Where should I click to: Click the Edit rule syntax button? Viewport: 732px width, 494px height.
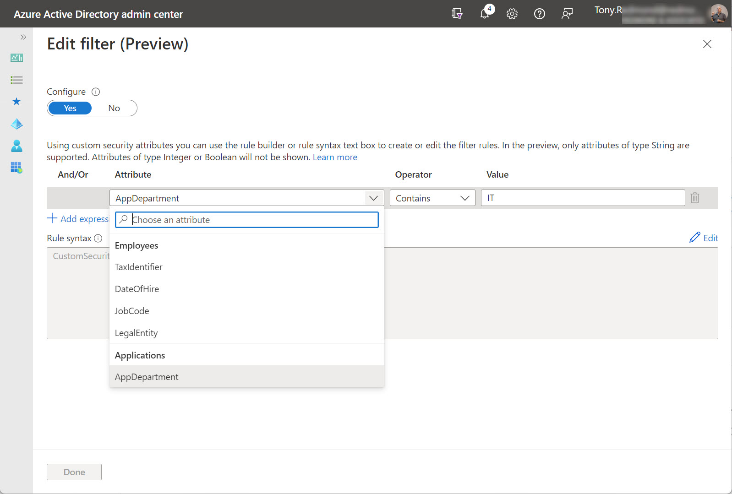pos(704,238)
